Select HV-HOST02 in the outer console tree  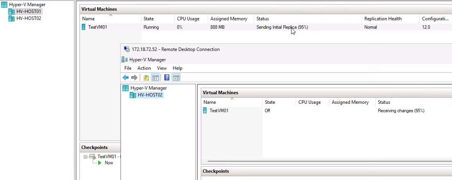coord(29,18)
